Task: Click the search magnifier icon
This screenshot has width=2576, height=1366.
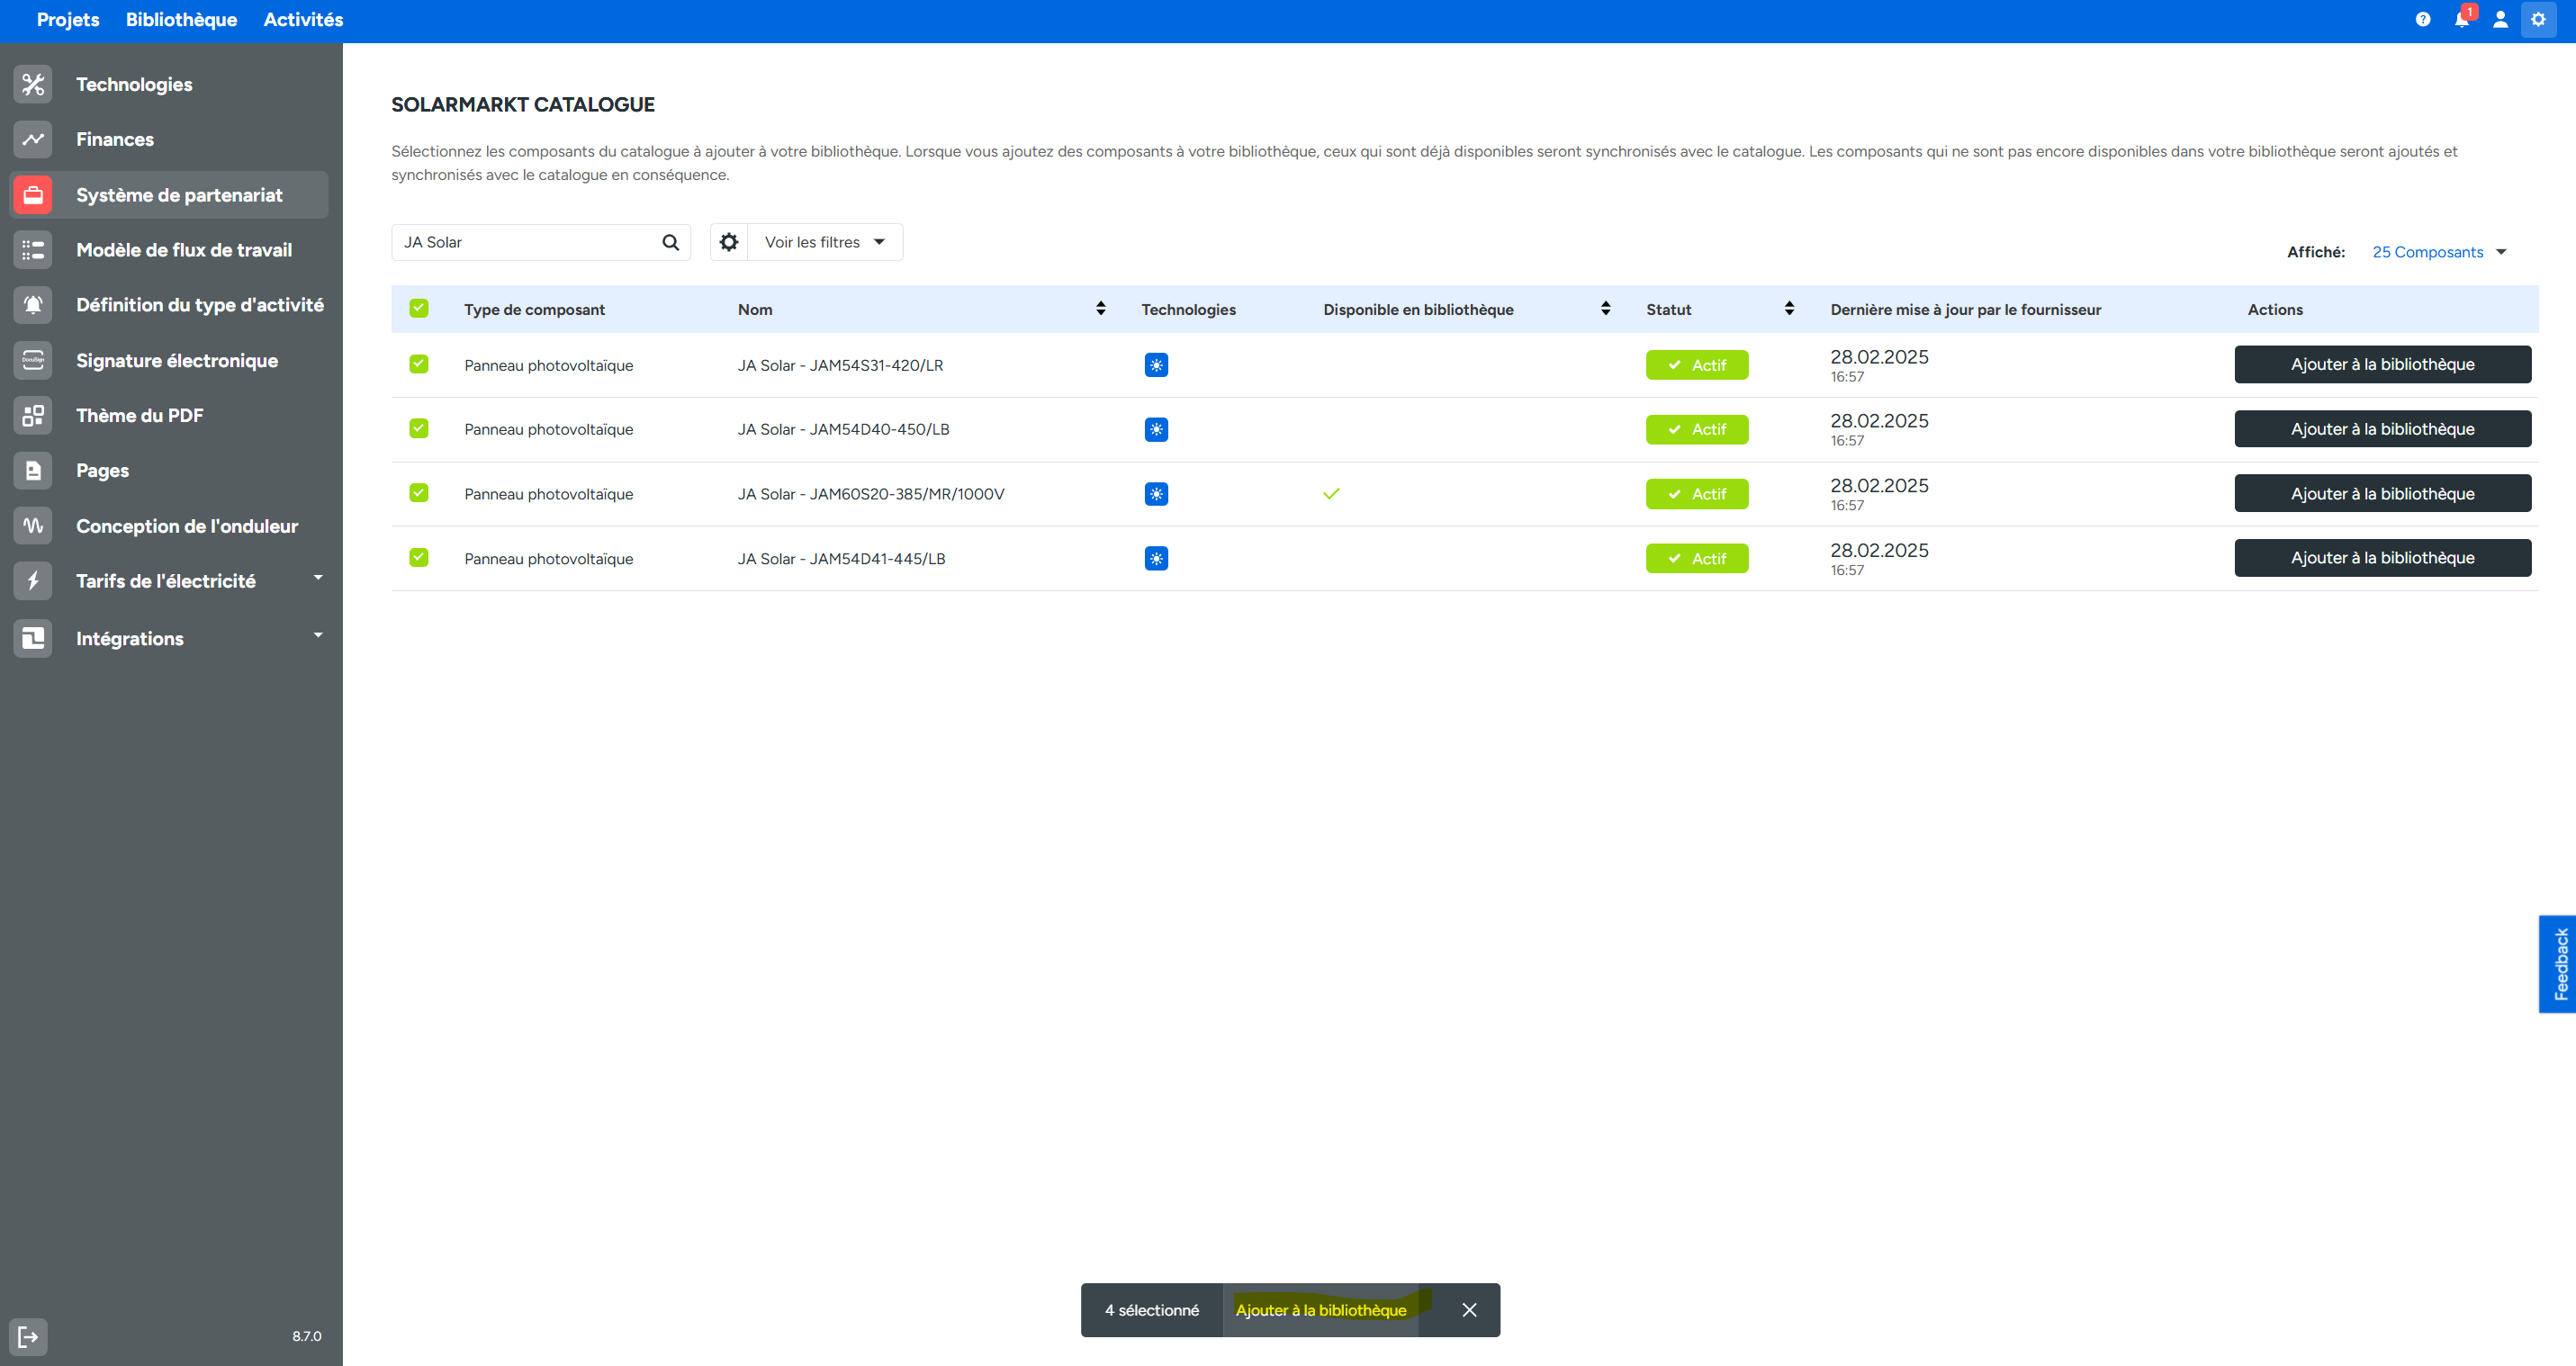Action: [670, 242]
